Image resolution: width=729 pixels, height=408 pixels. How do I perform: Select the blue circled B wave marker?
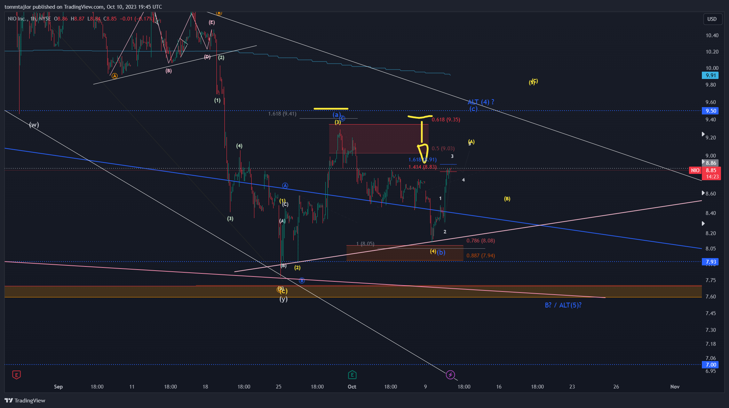click(x=302, y=280)
